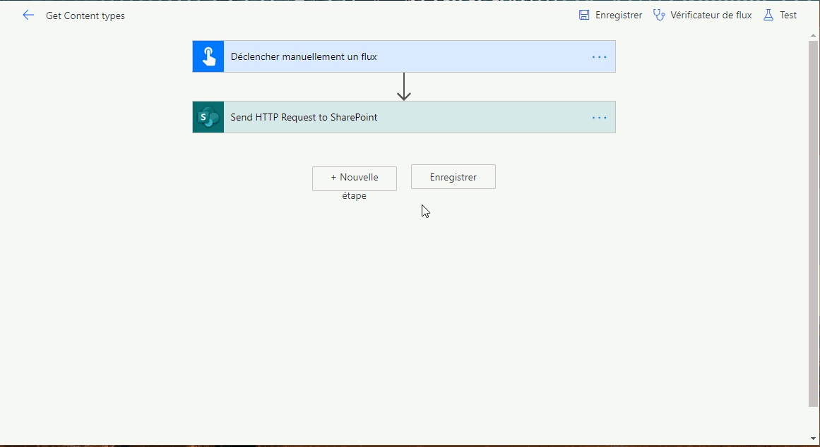Image resolution: width=820 pixels, height=447 pixels.
Task: Expand the Déclencher manuellement un flux step
Action: [404, 56]
